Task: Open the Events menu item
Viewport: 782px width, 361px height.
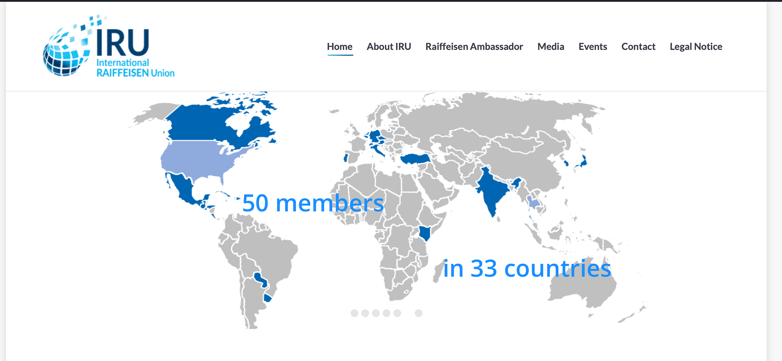Action: point(593,47)
